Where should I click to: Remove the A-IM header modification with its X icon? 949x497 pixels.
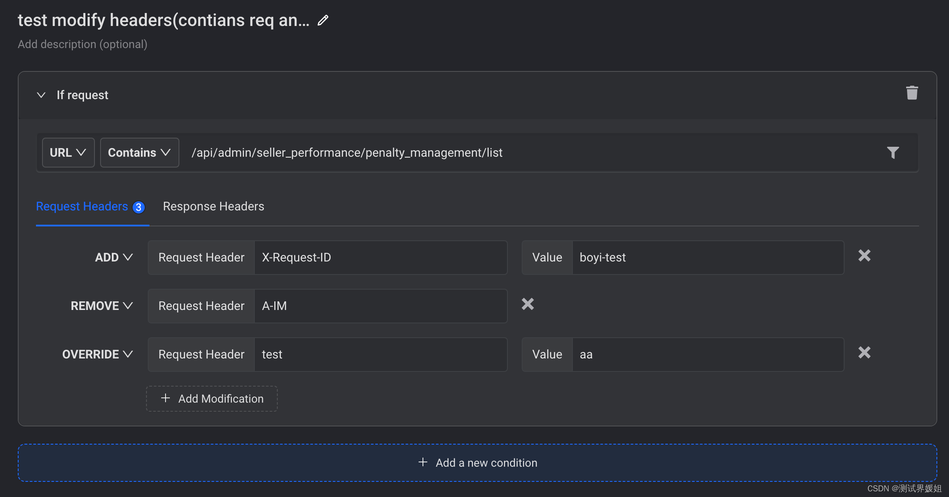pos(528,304)
